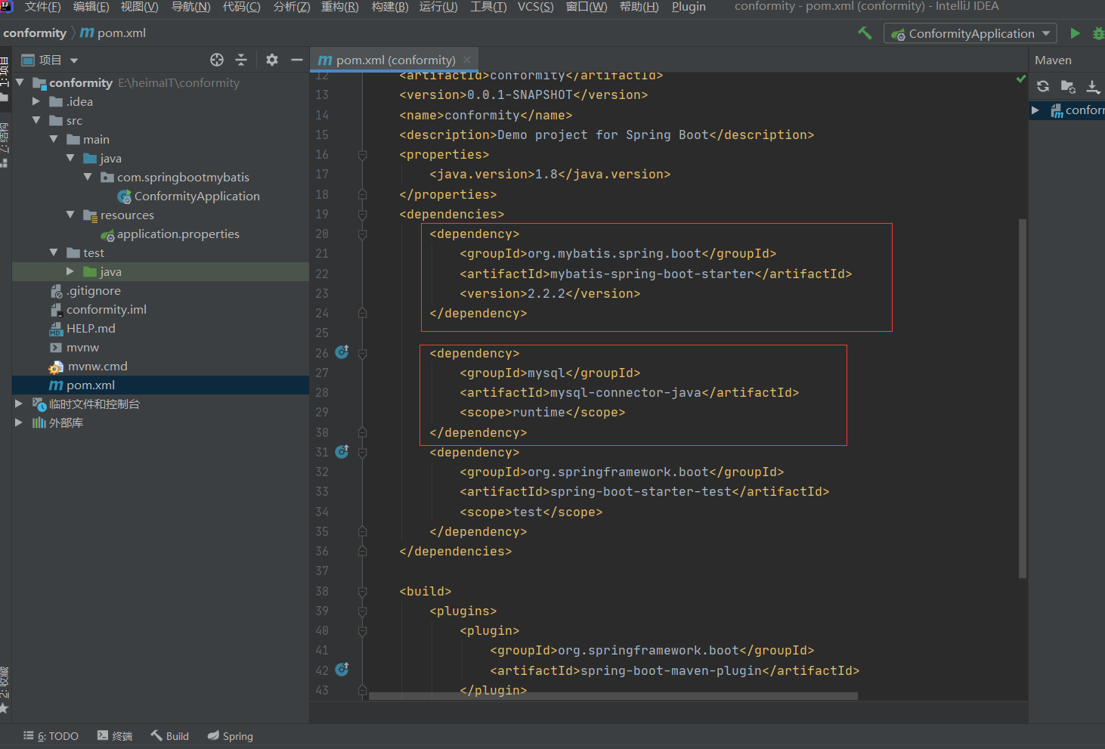The image size is (1105, 749).
Task: Click the Collapse All icon in Project panel
Action: (241, 60)
